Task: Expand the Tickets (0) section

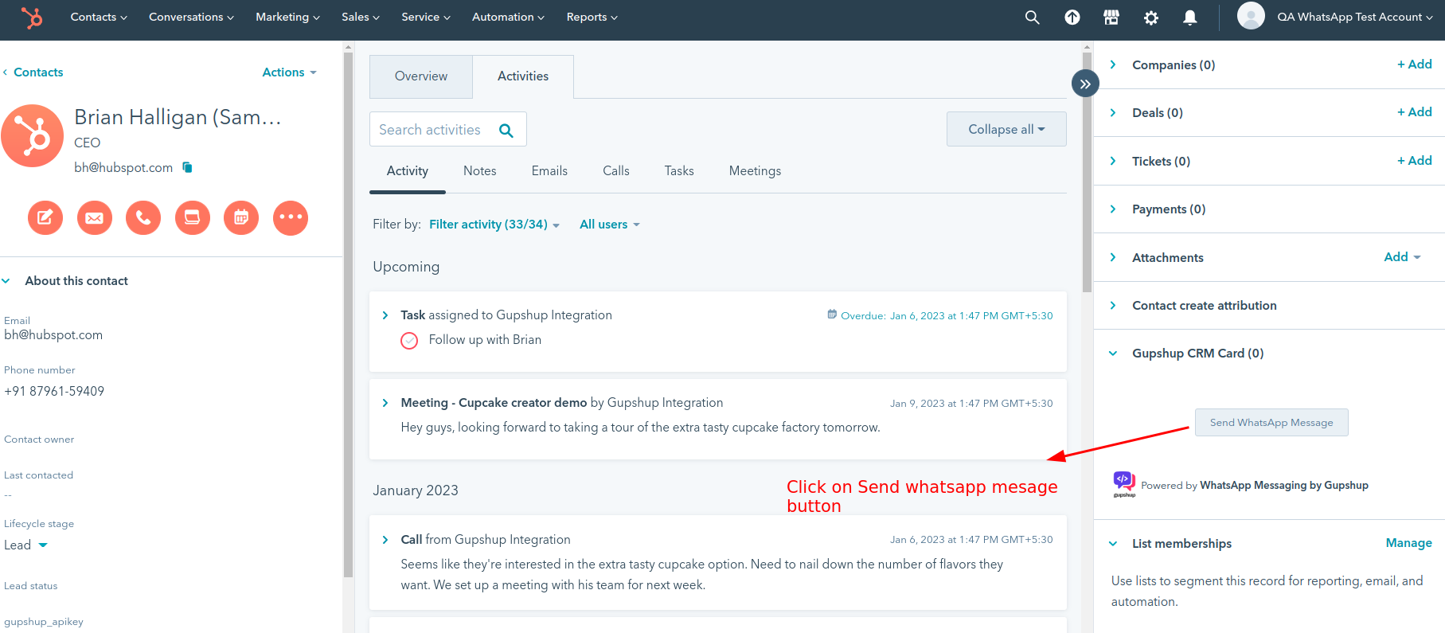Action: click(x=1113, y=161)
